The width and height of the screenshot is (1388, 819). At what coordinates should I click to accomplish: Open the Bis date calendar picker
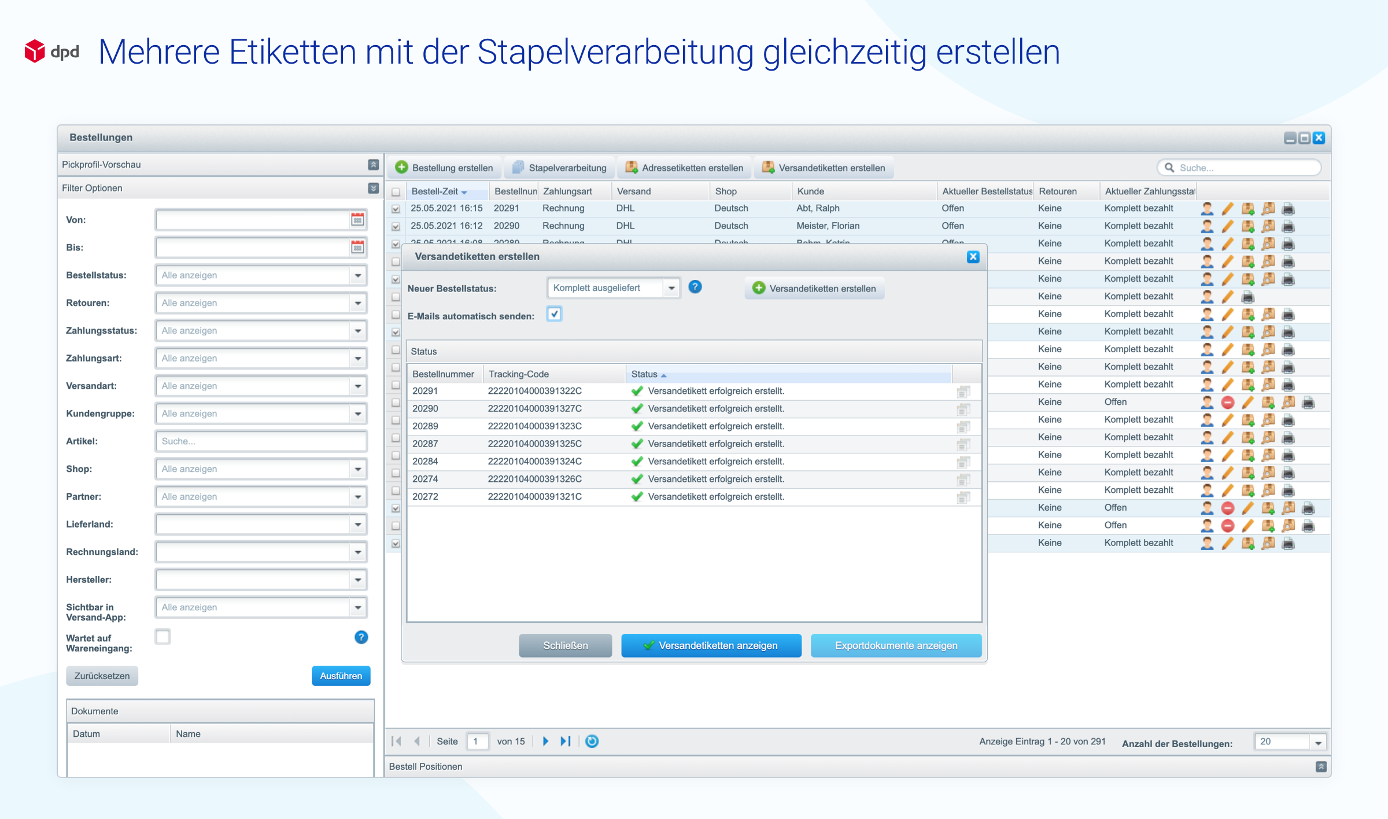(x=357, y=248)
